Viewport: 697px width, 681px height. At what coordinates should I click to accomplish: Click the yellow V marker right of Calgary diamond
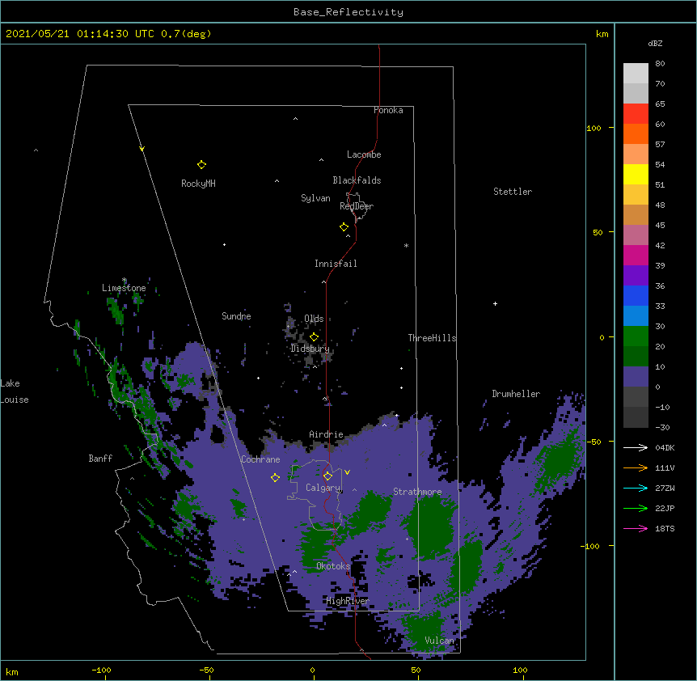click(347, 472)
